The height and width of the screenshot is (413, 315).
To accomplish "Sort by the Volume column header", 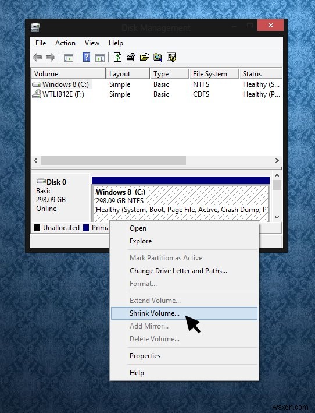I will (x=68, y=74).
